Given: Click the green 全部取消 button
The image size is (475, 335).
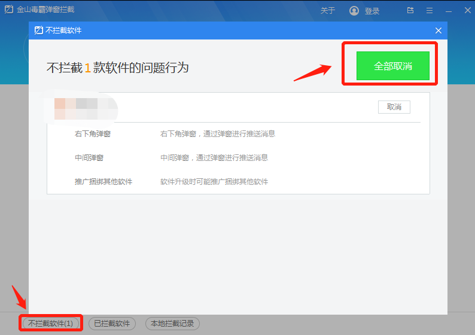Looking at the screenshot, I should (x=393, y=66).
